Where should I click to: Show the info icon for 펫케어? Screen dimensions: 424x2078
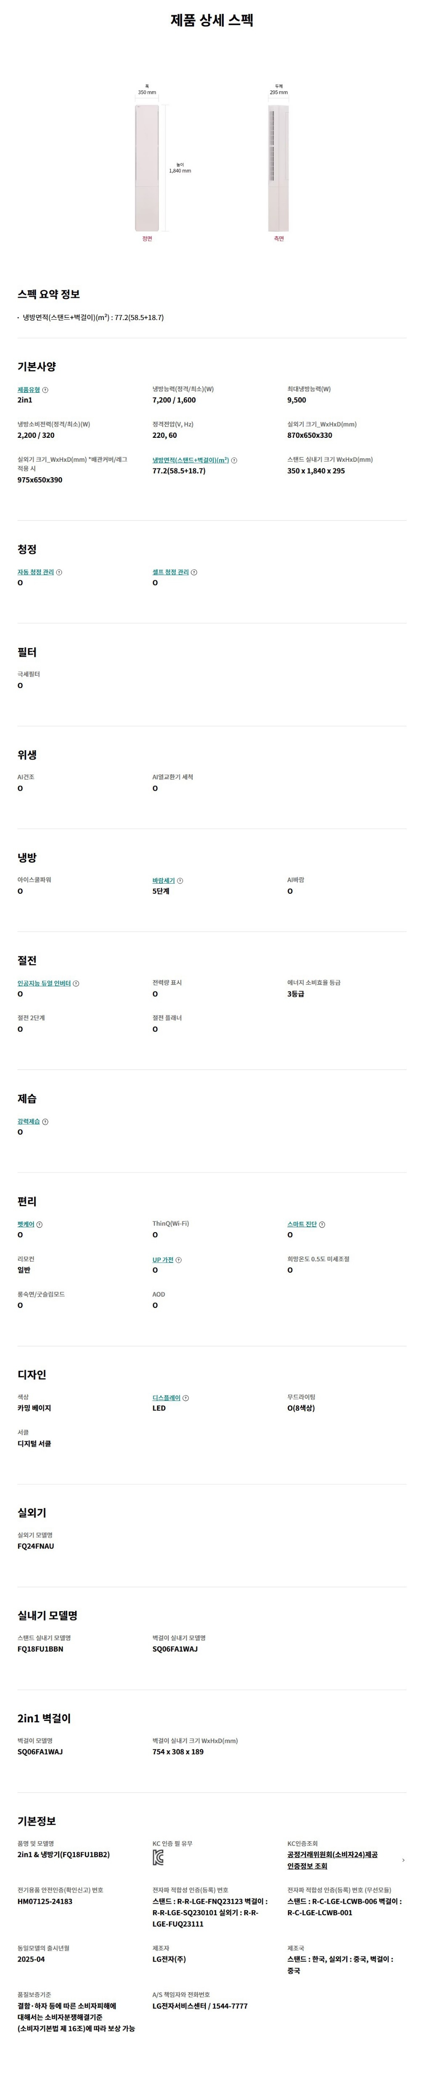pos(40,1225)
